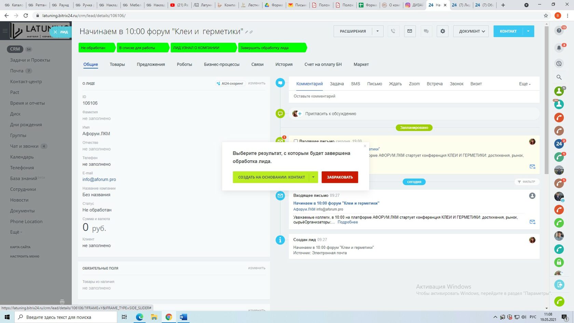Click the phone call icon in the lead header
The height and width of the screenshot is (323, 574).
click(x=393, y=31)
